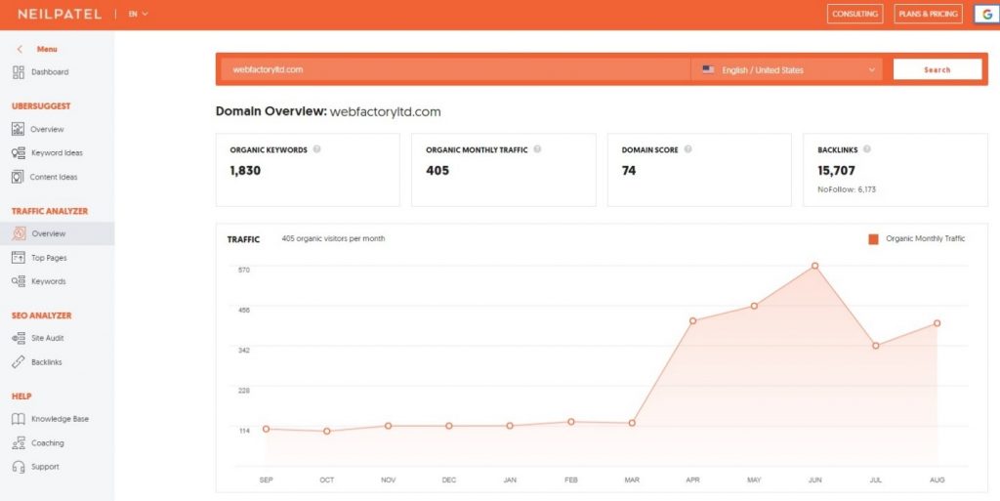Click the NoFollow: 6,173 text
The image size is (1000, 501).
pos(847,189)
